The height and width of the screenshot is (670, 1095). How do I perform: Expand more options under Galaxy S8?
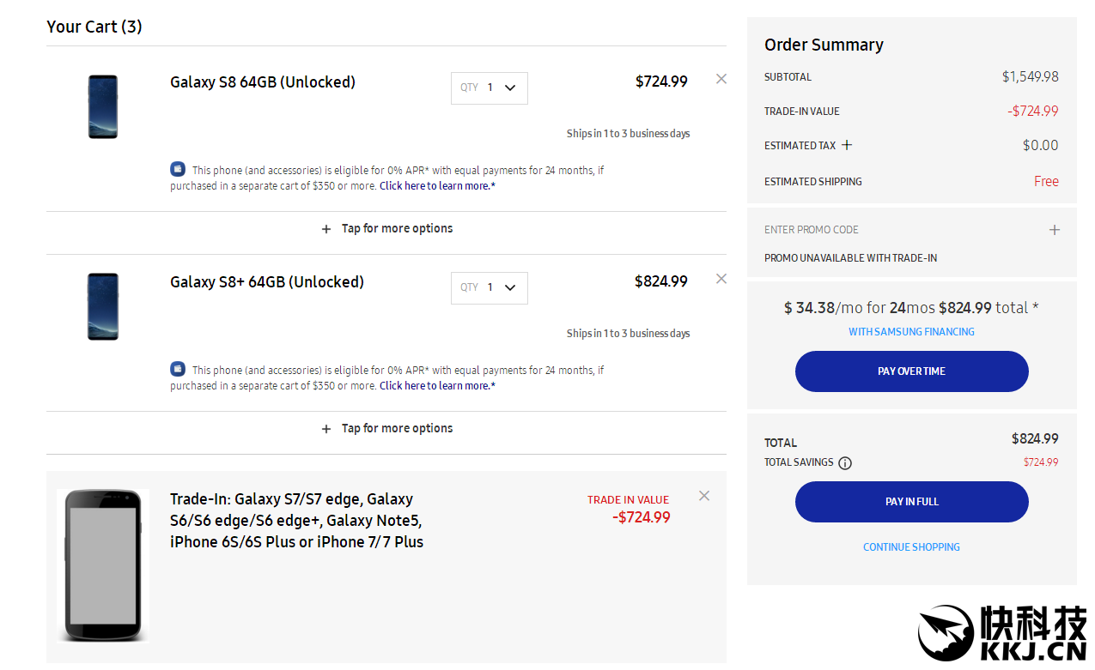(x=386, y=229)
